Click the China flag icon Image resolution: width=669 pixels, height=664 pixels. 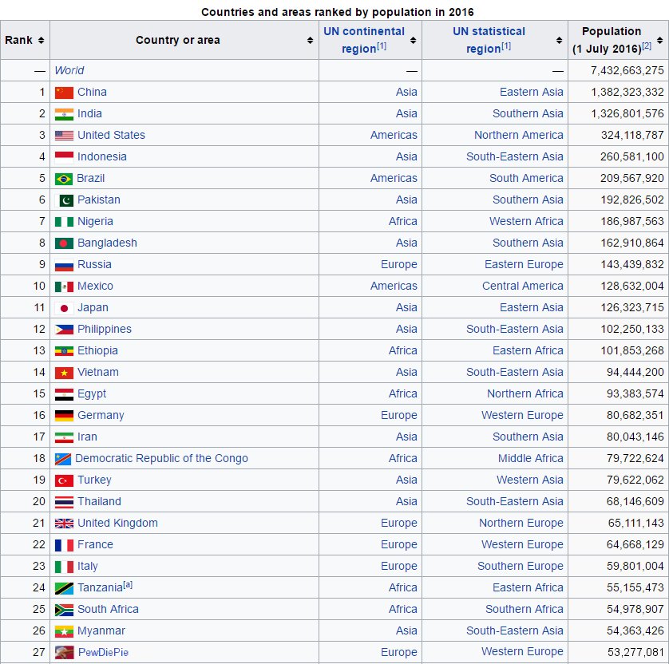tap(64, 93)
